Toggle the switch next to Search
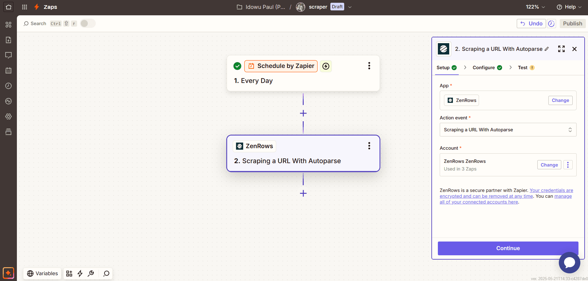Viewport: 588px width, 281px height. pos(88,24)
